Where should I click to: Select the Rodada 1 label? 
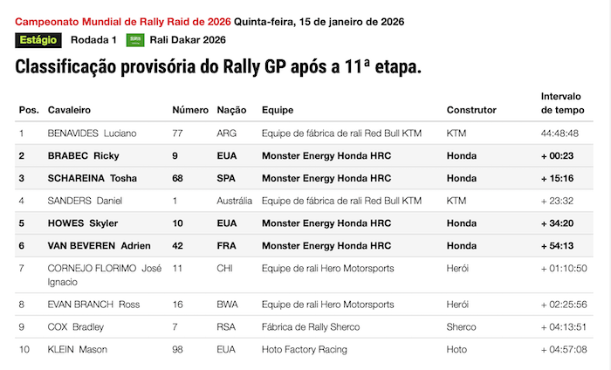coord(93,39)
